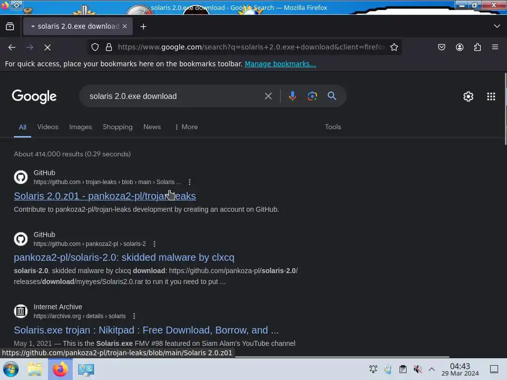Screen dimensions: 507x380
Task: Open the Firefox hamburger application menu
Action: (x=495, y=47)
